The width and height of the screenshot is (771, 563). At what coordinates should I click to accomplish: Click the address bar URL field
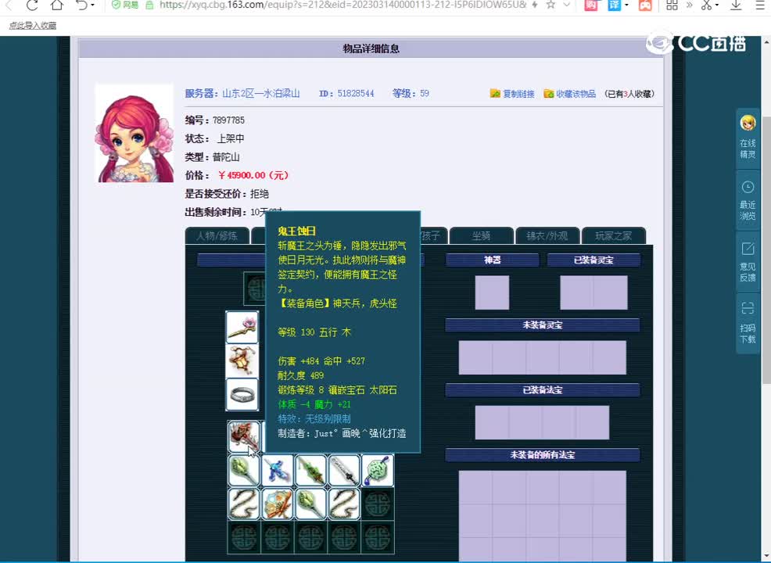tap(342, 5)
